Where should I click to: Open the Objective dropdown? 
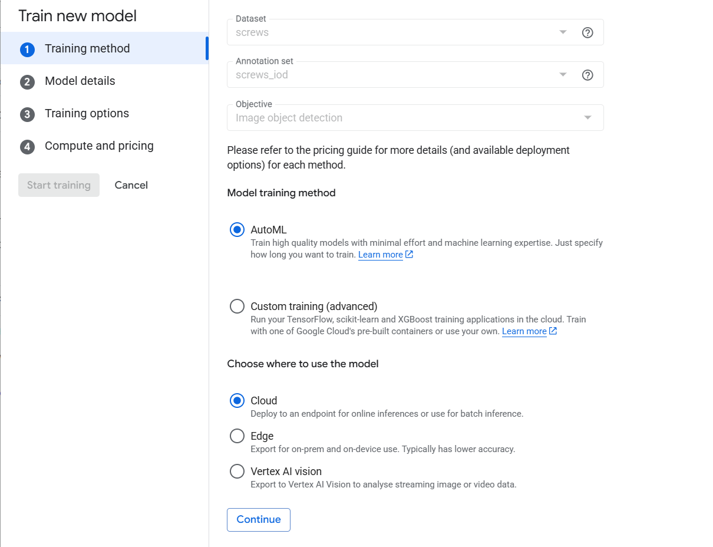point(415,117)
